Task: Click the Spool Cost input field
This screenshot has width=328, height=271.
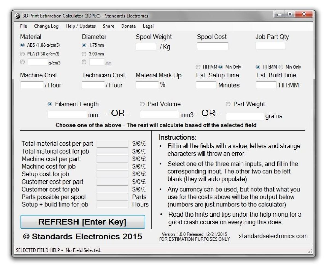Action: [213, 46]
